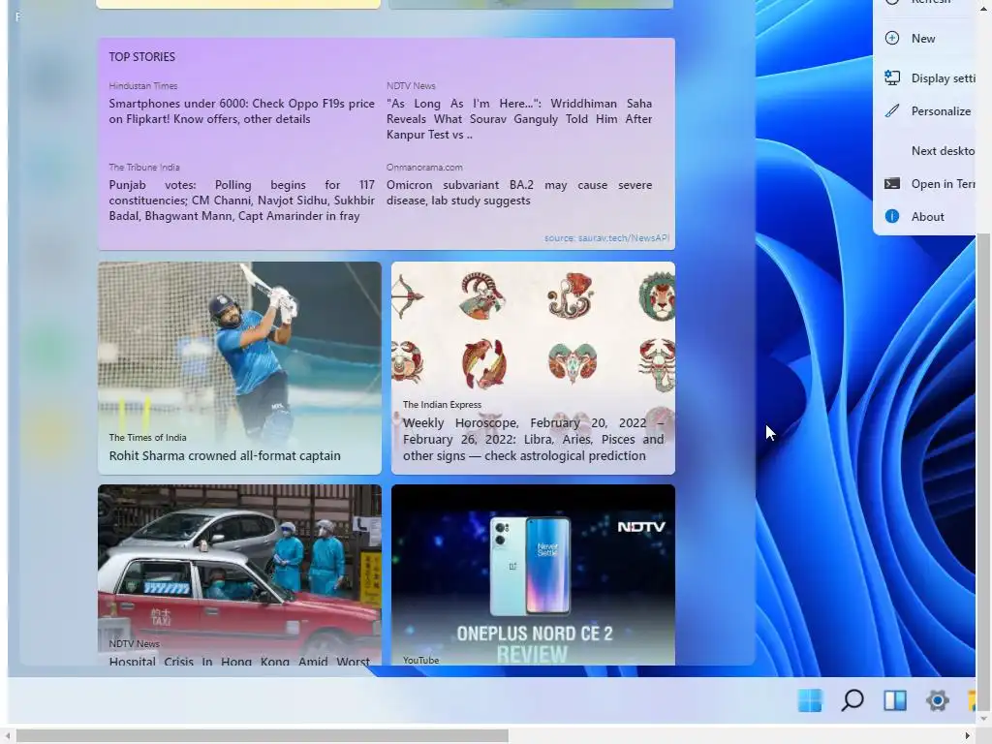Open the Hospital Crisis in Hong Kong card
The image size is (992, 744).
[x=240, y=574]
